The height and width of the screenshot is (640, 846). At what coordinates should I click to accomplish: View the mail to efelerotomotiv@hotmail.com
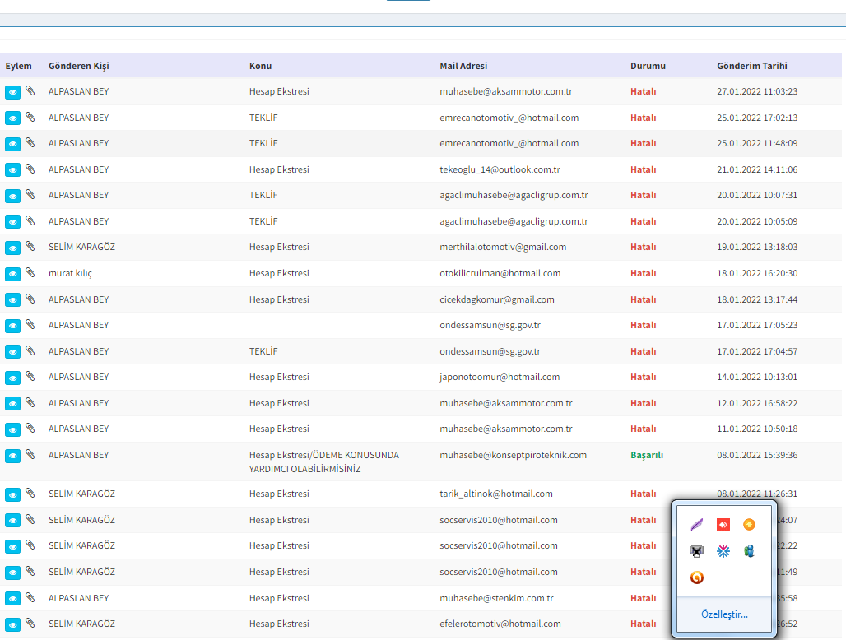pyautogui.click(x=12, y=624)
